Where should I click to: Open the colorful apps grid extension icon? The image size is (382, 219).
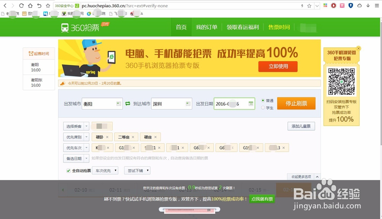point(325,5)
